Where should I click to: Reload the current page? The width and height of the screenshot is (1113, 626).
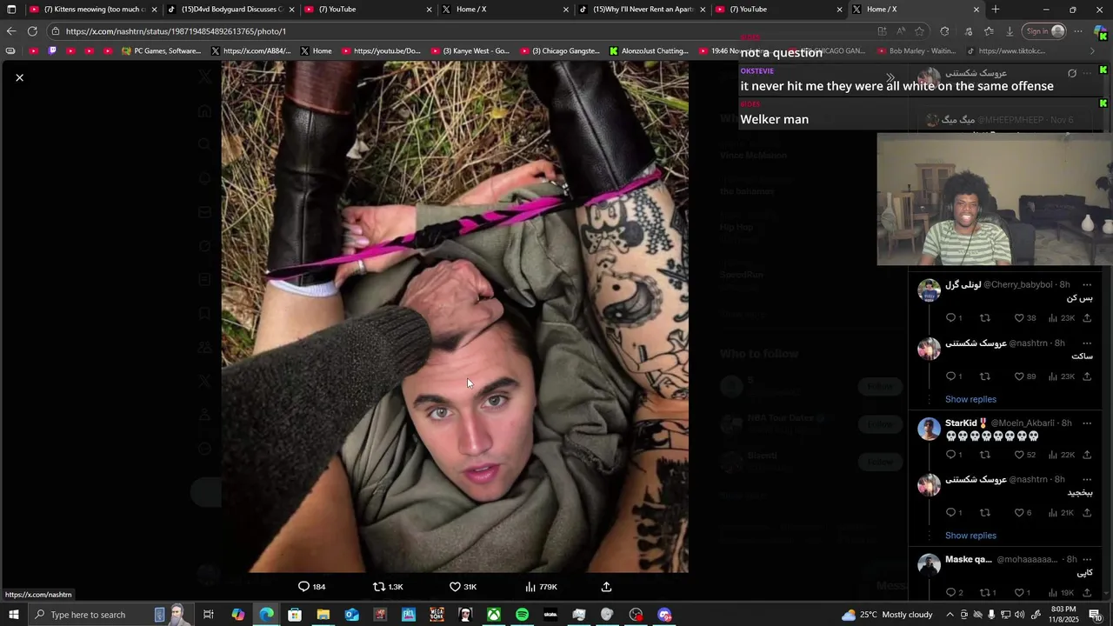click(x=32, y=31)
